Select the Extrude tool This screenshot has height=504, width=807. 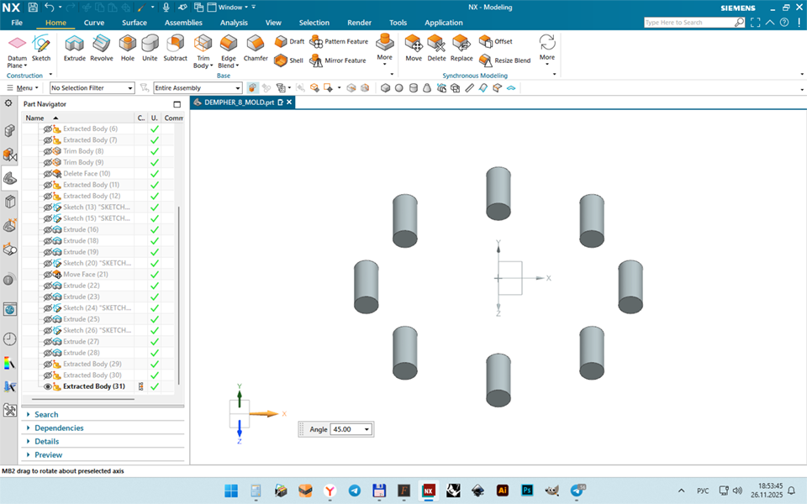point(74,48)
